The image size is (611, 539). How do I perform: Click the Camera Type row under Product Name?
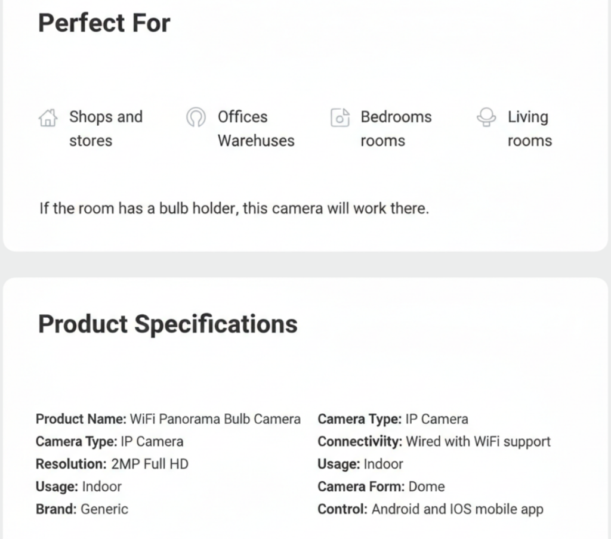[x=109, y=442]
